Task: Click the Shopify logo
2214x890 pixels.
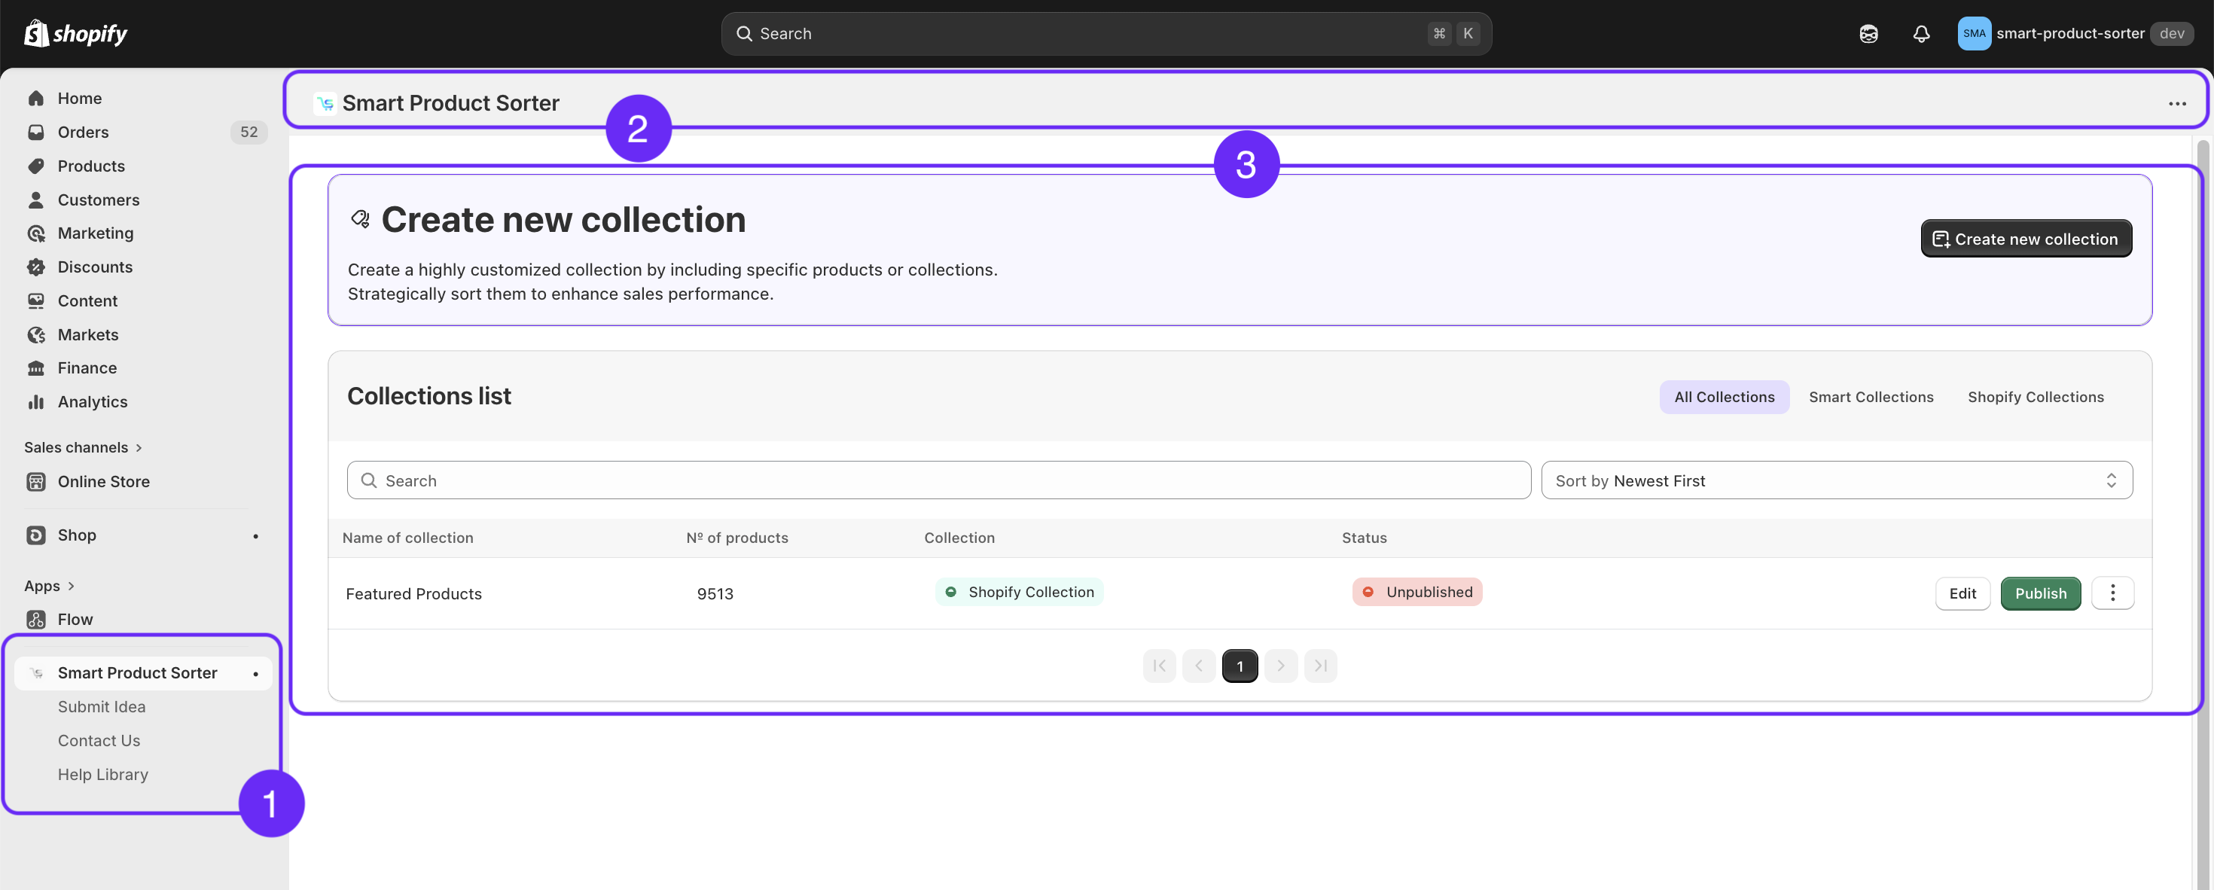Action: click(75, 33)
